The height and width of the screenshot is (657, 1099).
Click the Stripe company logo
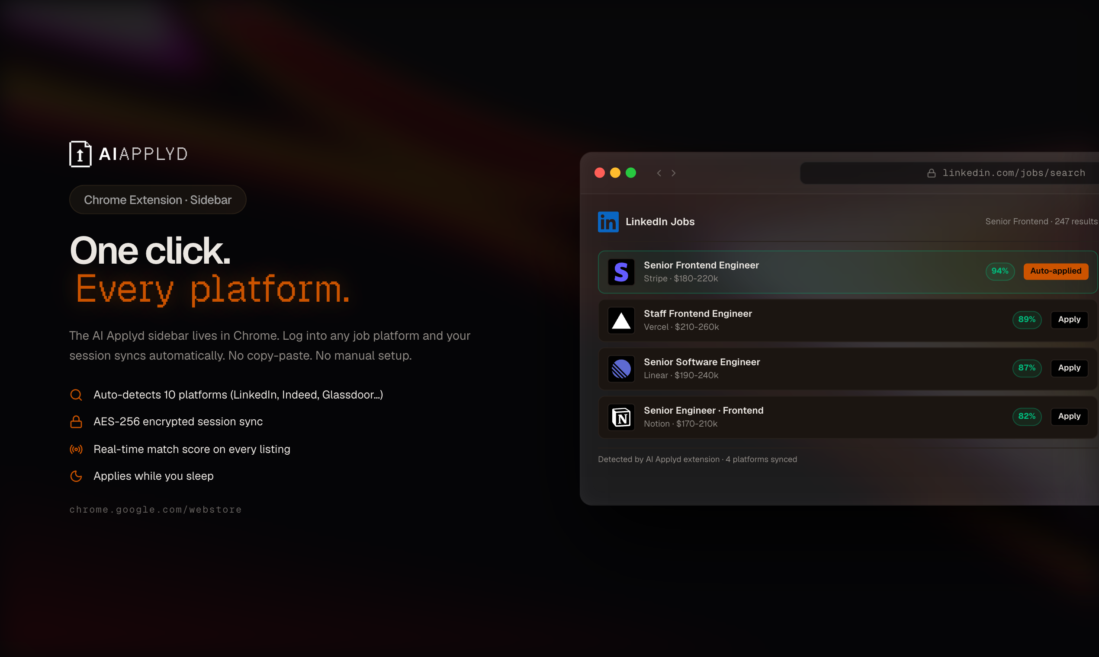click(621, 272)
